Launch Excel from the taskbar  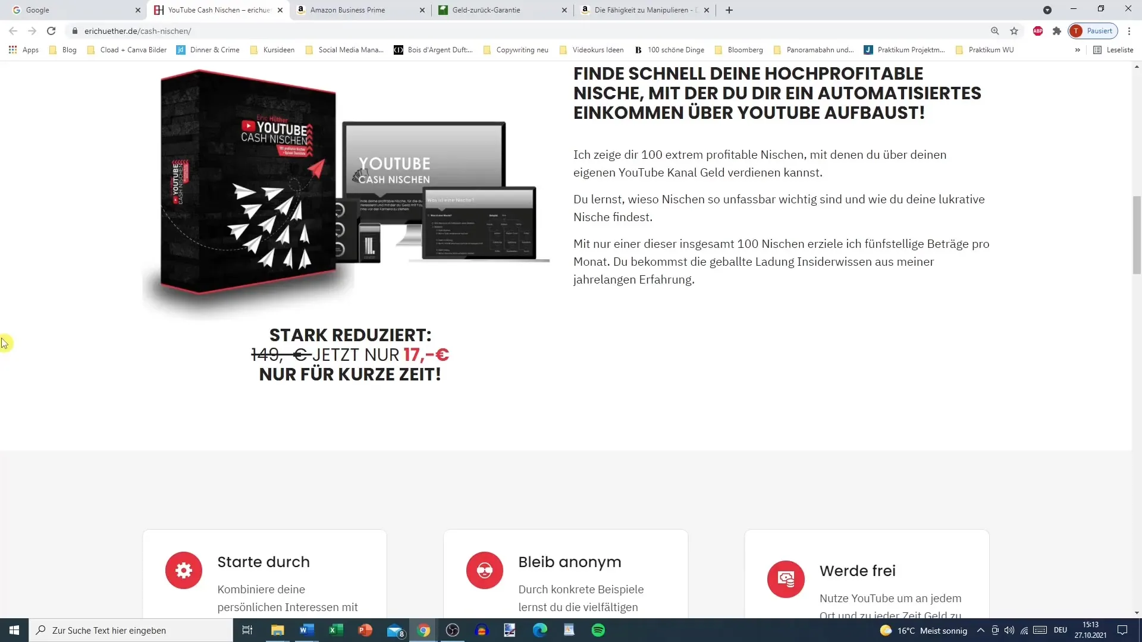click(335, 630)
